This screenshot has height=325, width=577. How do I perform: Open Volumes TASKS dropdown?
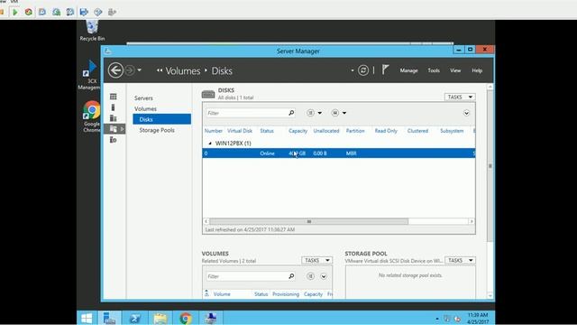(x=316, y=261)
